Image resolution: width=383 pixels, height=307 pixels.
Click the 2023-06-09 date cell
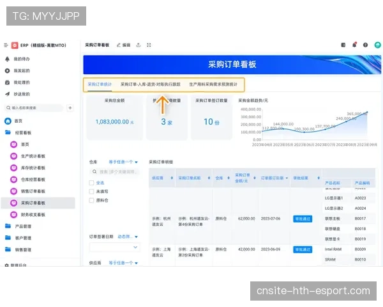[271, 249]
